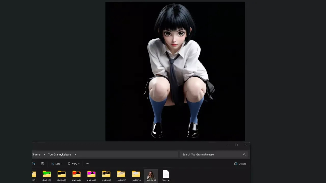Expand the View dropdown
This screenshot has height=183, width=326.
pos(74,164)
